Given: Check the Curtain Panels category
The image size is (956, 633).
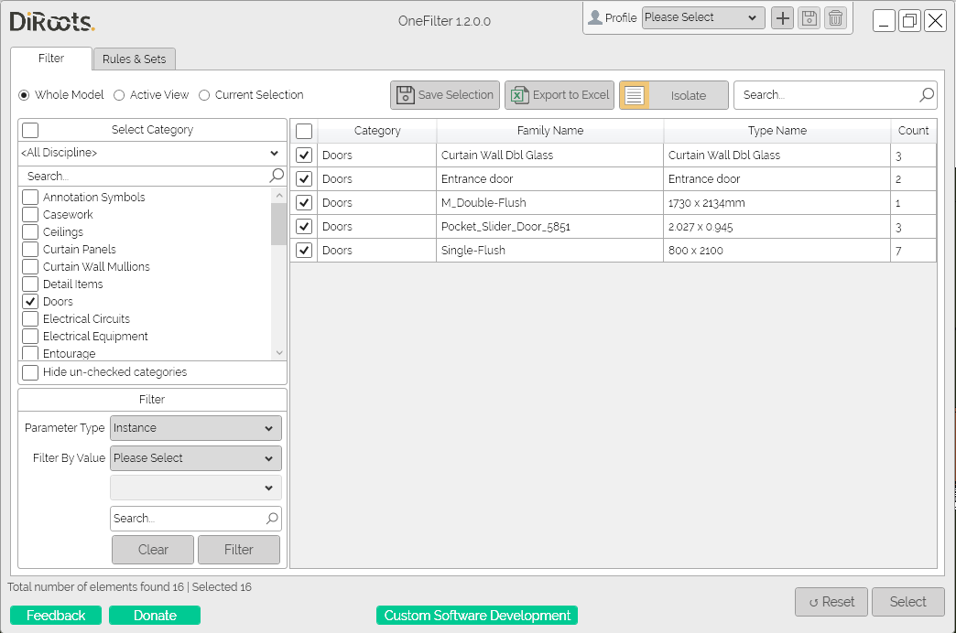Looking at the screenshot, I should pos(30,249).
